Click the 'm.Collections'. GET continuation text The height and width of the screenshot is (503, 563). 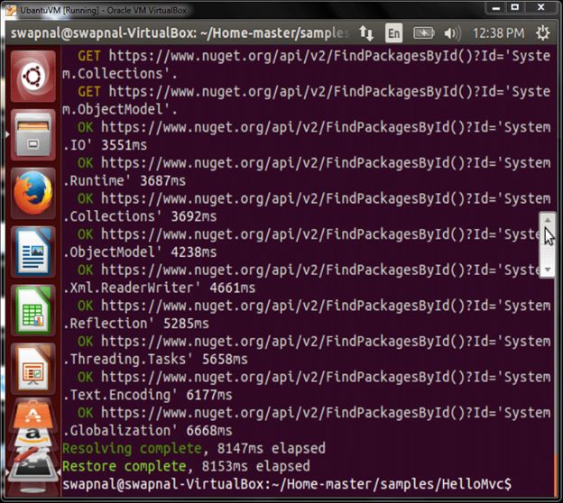tap(120, 74)
